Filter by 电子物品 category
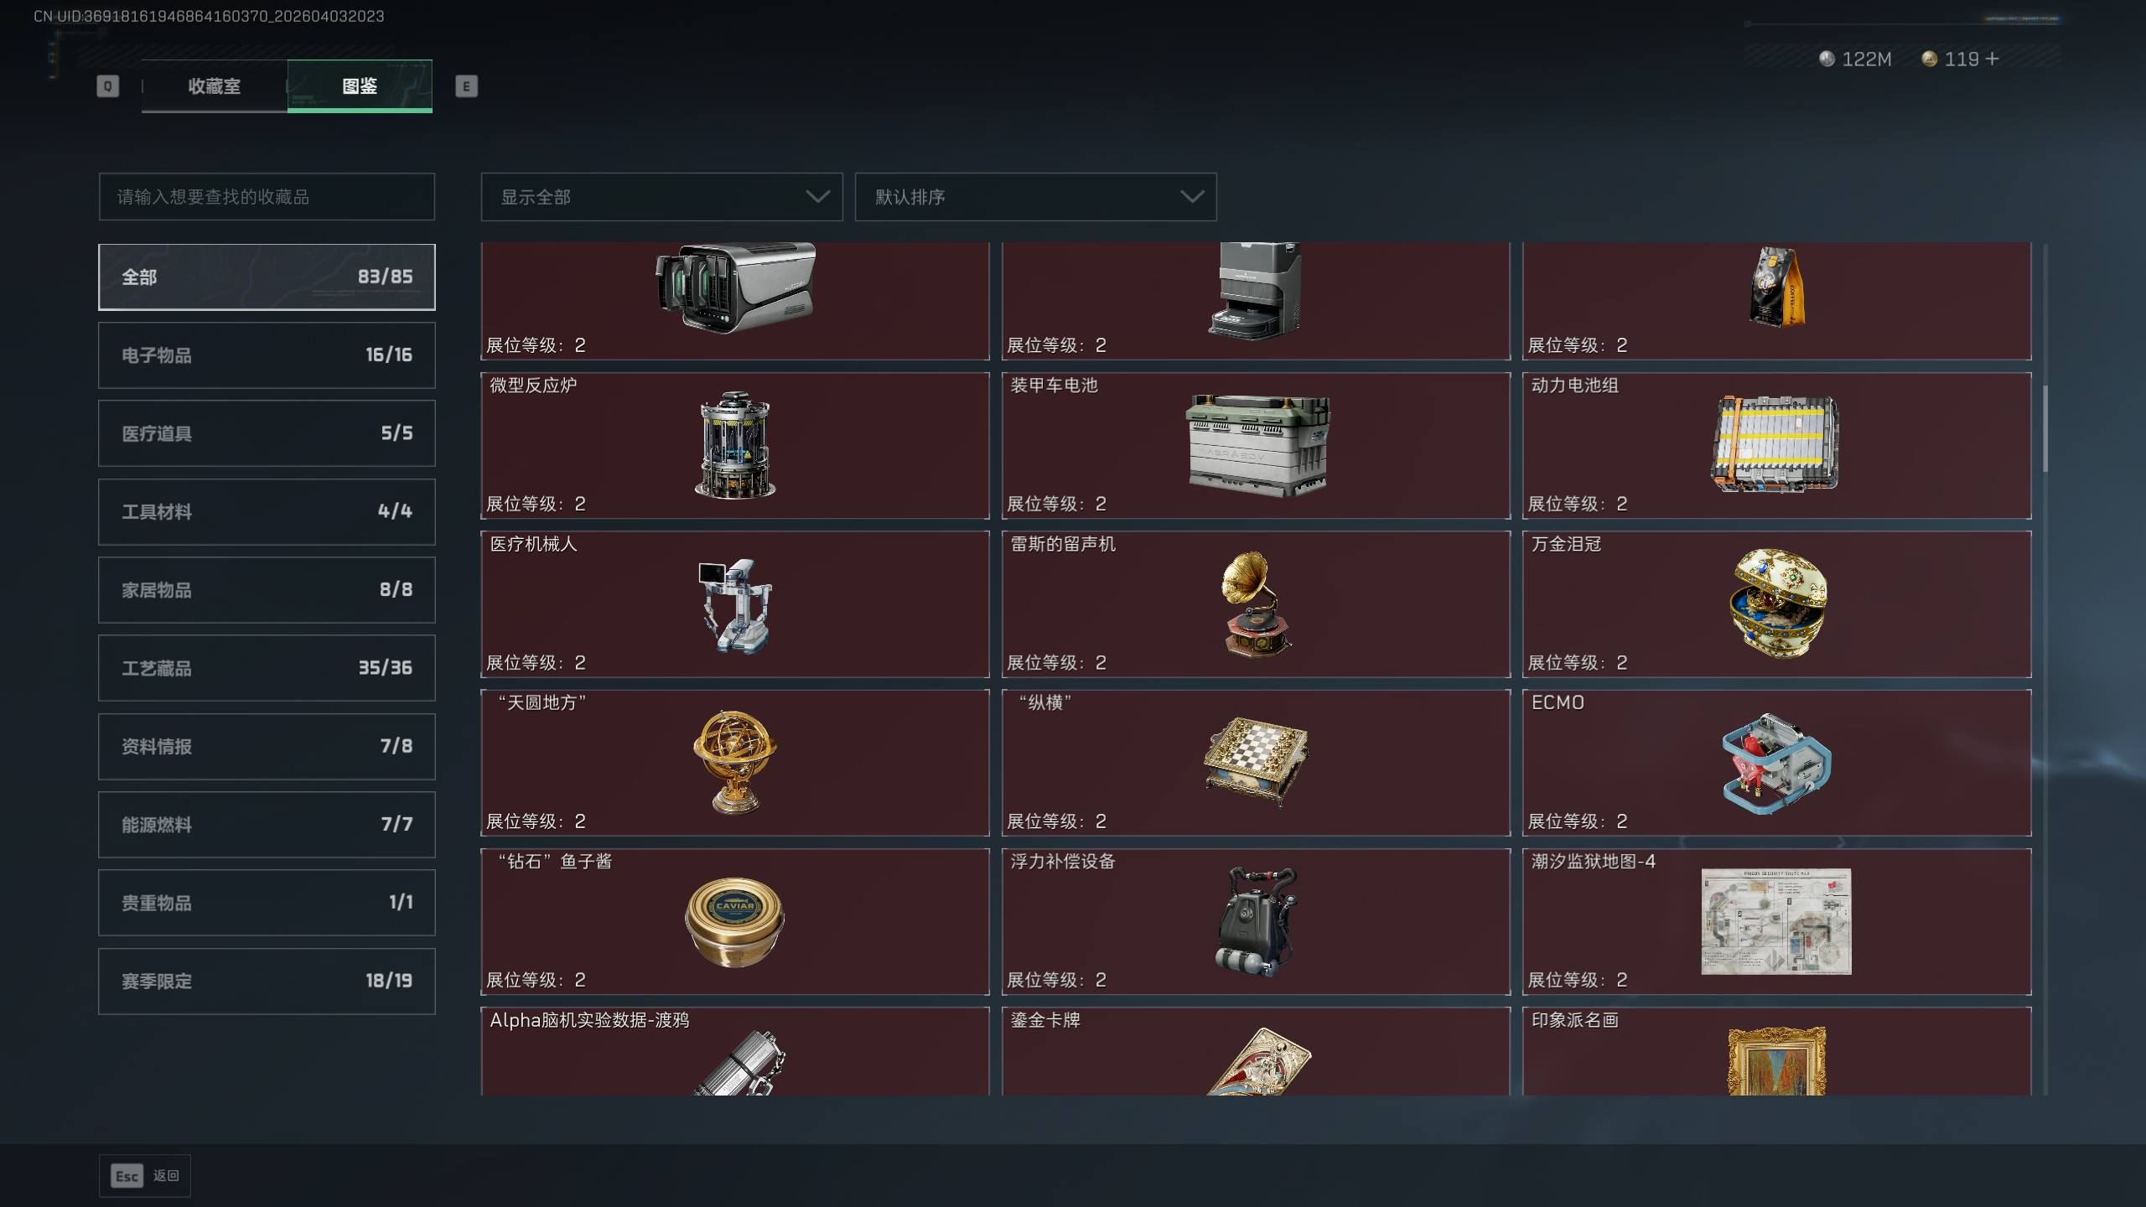The image size is (2146, 1207). pyautogui.click(x=267, y=355)
